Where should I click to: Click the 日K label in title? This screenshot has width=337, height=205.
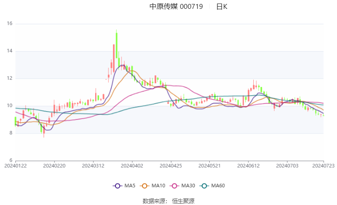[x=222, y=7]
